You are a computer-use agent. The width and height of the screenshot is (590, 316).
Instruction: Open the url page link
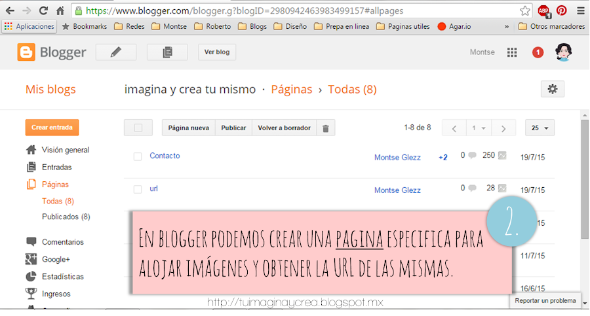[153, 188]
